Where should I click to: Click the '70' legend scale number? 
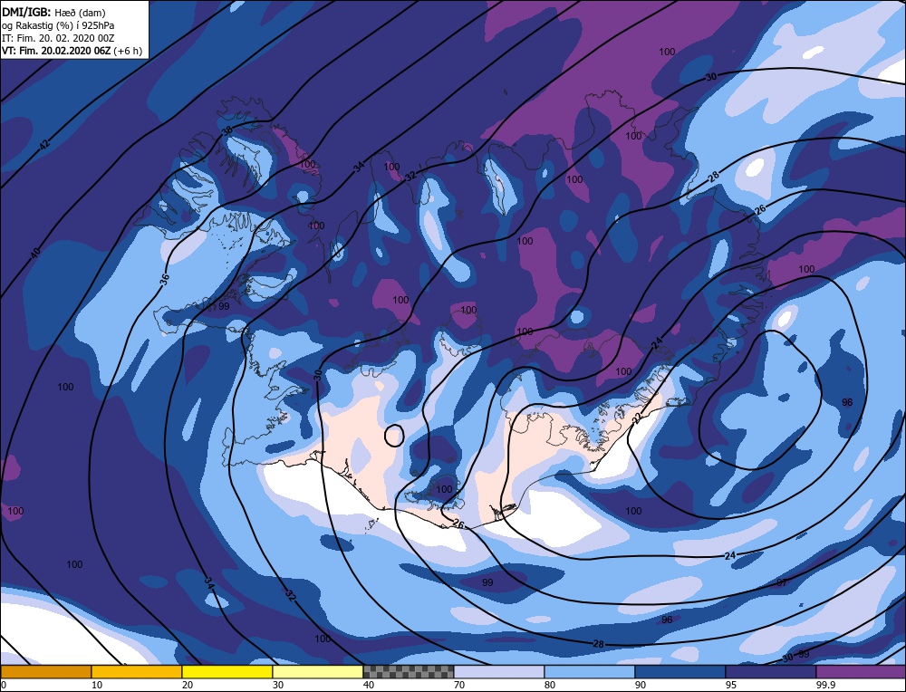coord(459,685)
